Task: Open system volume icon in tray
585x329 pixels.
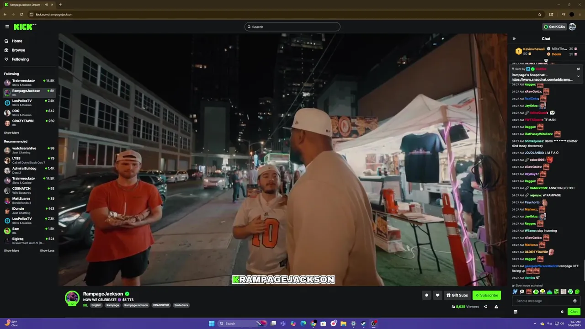Action: 562,324
